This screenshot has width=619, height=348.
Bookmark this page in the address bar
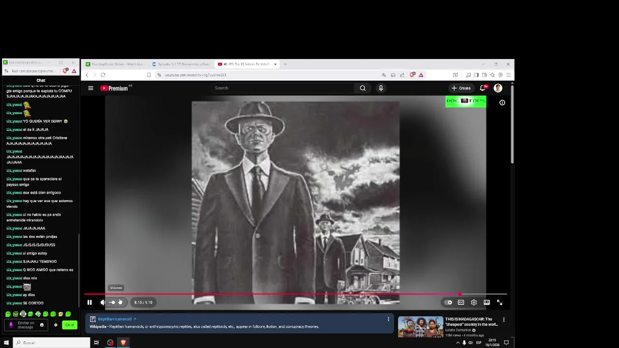pos(149,75)
